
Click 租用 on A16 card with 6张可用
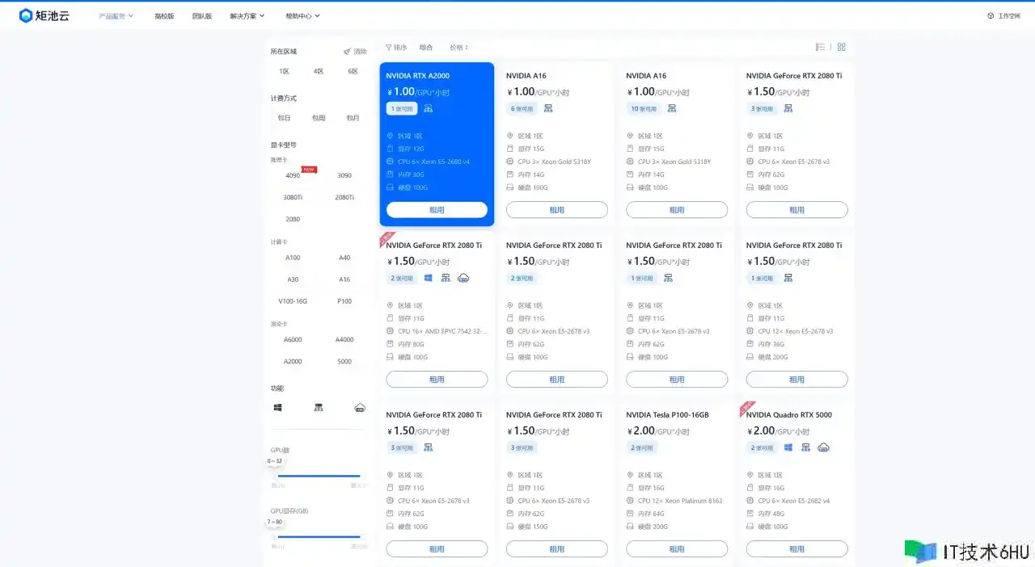557,210
